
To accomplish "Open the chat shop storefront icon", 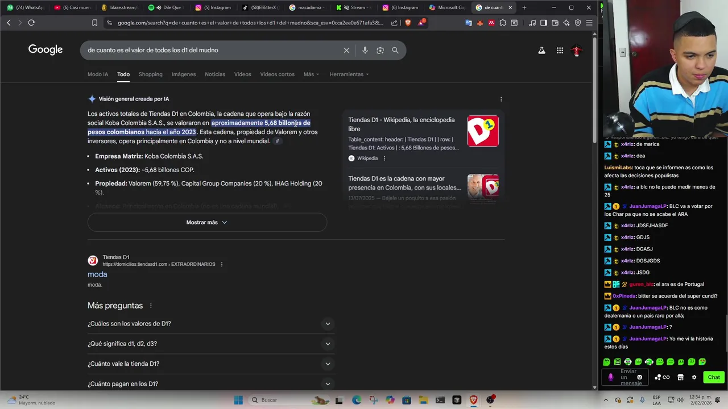I will (x=680, y=377).
